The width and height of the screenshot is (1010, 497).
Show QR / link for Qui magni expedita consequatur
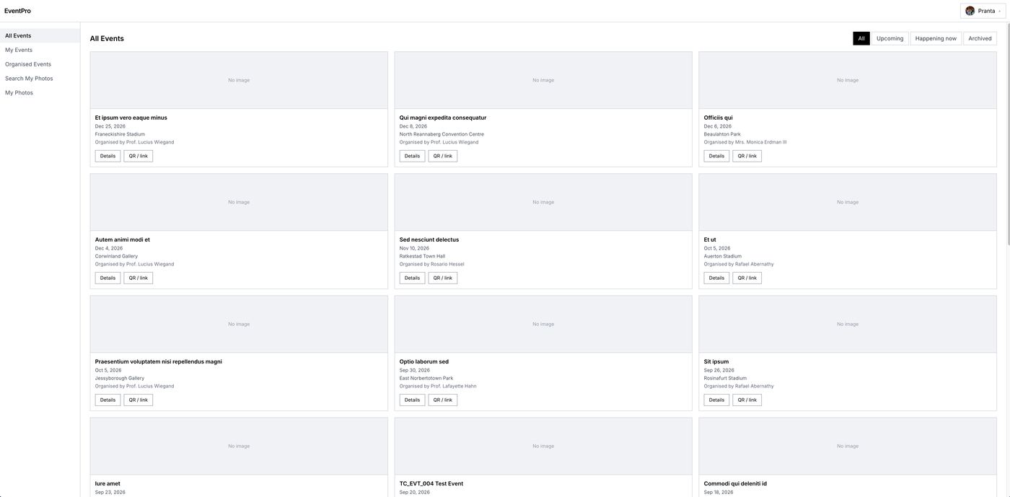coord(443,156)
